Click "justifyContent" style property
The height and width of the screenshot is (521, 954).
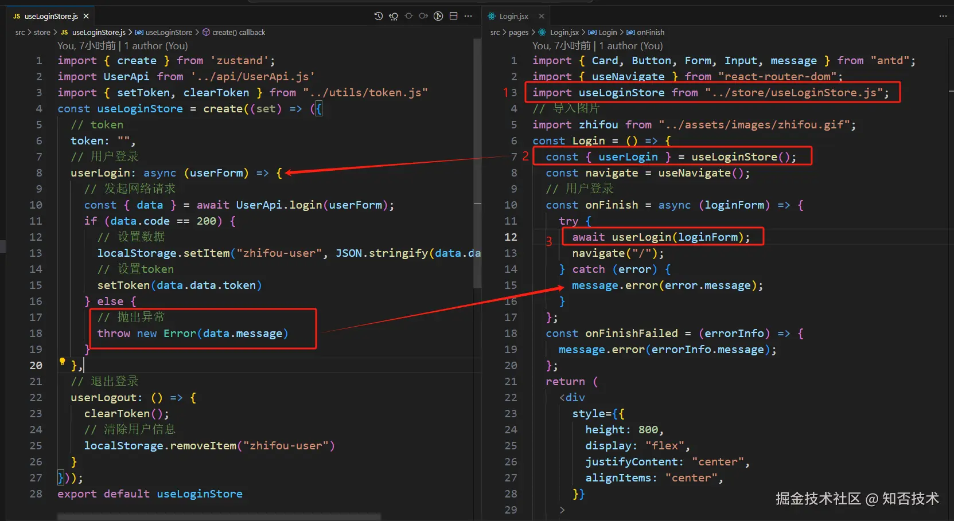(632, 461)
